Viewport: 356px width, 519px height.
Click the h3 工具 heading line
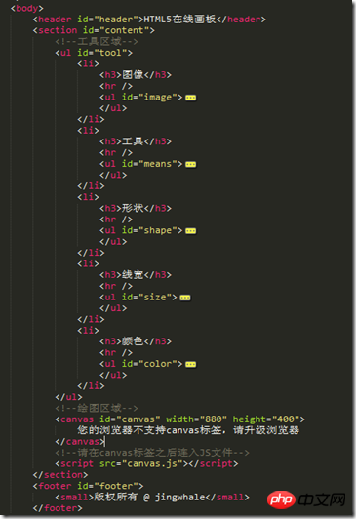coord(136,141)
